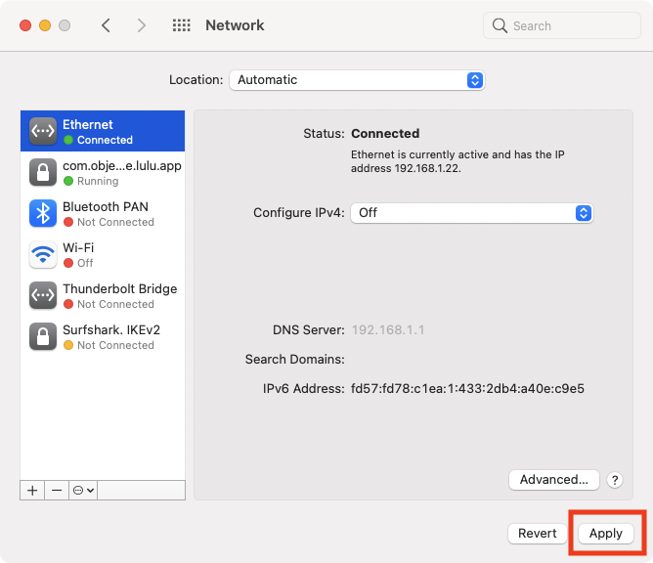The height and width of the screenshot is (563, 653).
Task: Expand the Configure IPv4 dropdown
Action: [472, 213]
